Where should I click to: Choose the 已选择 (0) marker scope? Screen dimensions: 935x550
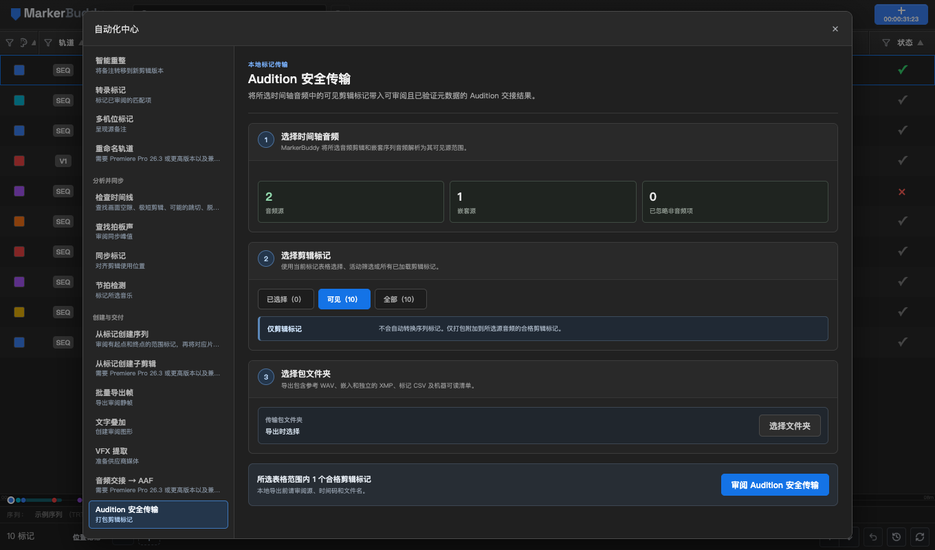[286, 299]
